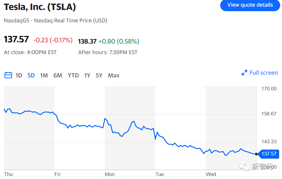Click the 137.57 price label on chart
This screenshot has height=179, width=282.
click(x=269, y=154)
